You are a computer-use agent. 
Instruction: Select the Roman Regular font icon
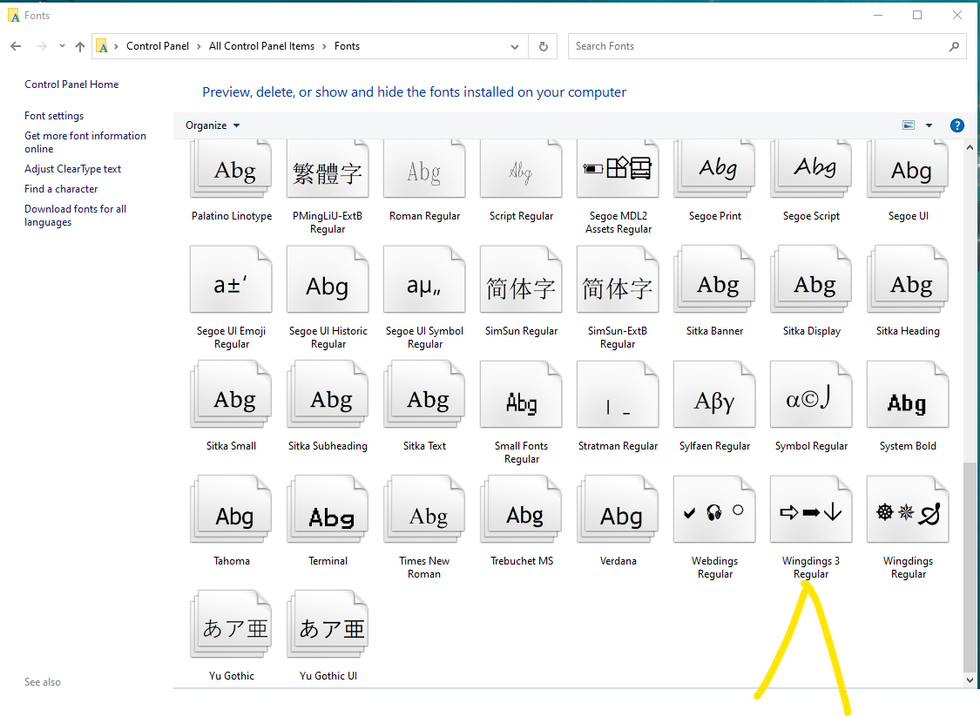424,169
